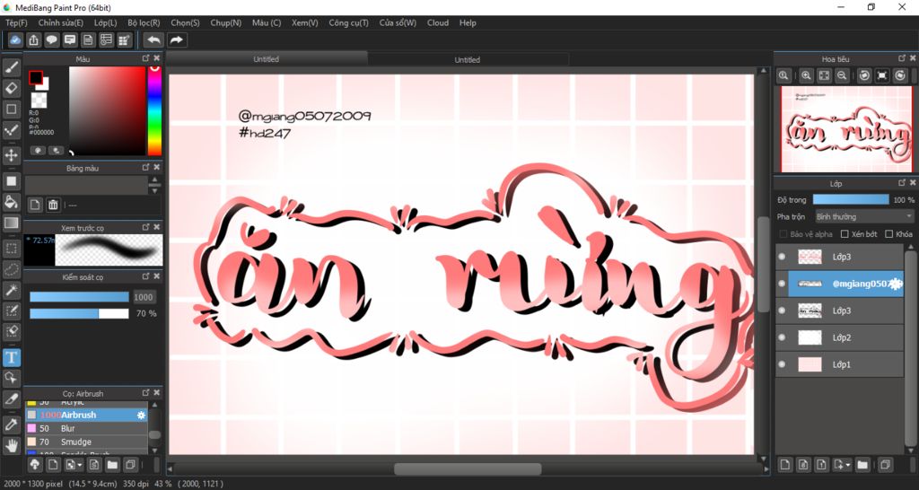Select the Gradient tool

11,223
